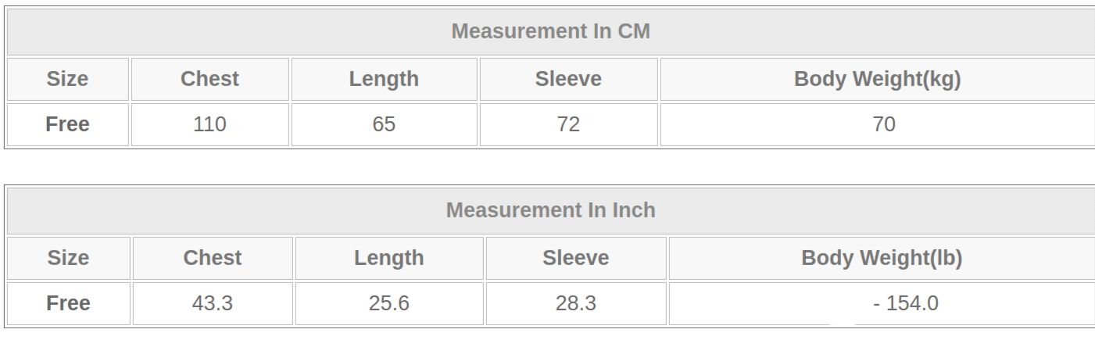Screen dimensions: 1095x340
Task: Select the Free size row in the CM table
Action: [67, 124]
